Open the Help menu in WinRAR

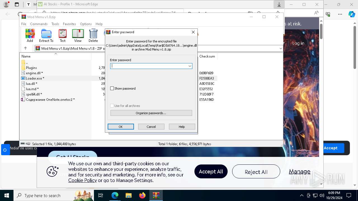pyautogui.click(x=99, y=24)
